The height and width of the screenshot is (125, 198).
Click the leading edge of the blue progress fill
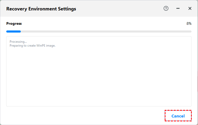click(x=20, y=32)
